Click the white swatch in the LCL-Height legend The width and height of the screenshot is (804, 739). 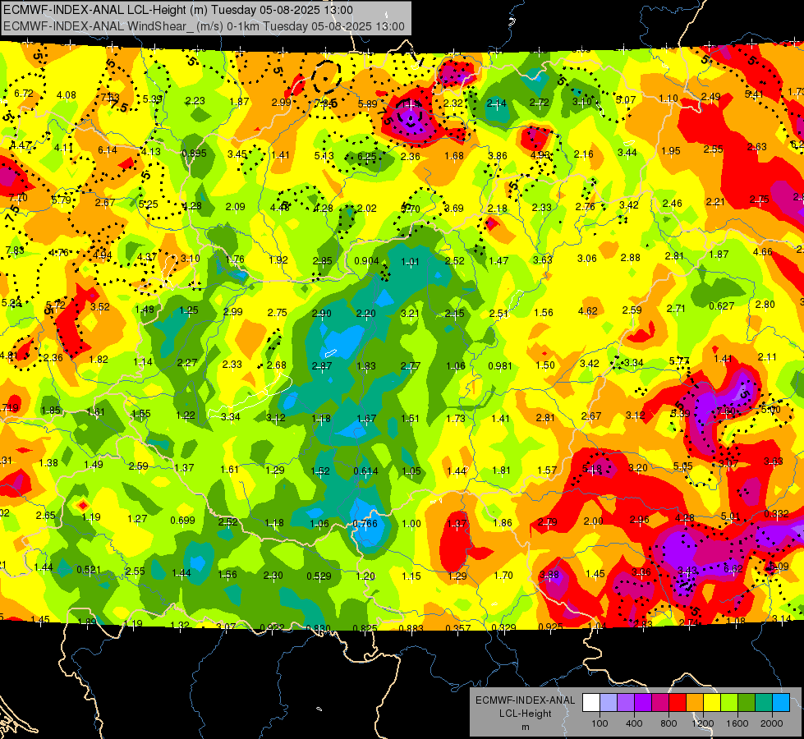tap(591, 703)
